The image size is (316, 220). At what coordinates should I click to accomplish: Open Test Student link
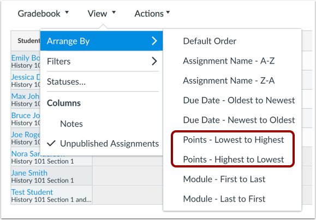point(32,192)
